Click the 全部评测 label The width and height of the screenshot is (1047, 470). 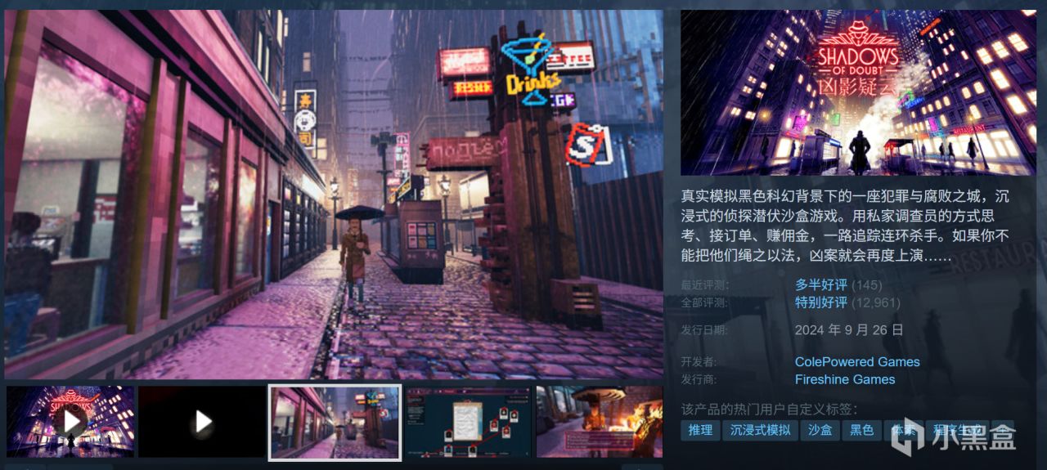point(704,302)
